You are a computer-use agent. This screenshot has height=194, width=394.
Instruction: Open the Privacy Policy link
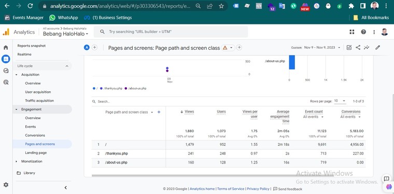tap(258, 189)
